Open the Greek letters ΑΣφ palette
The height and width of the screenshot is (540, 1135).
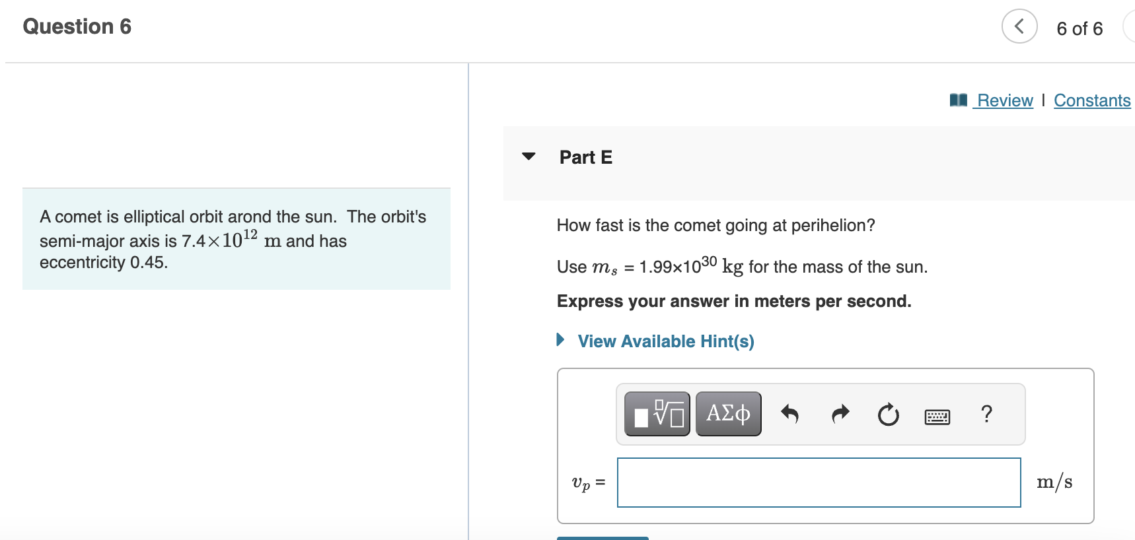click(727, 413)
